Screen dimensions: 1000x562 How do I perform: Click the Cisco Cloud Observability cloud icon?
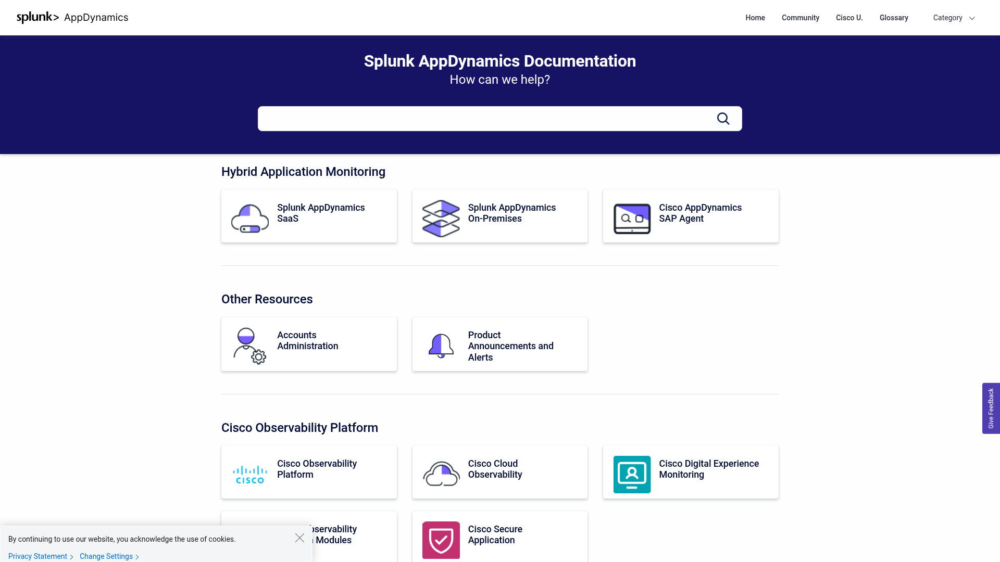(x=441, y=472)
